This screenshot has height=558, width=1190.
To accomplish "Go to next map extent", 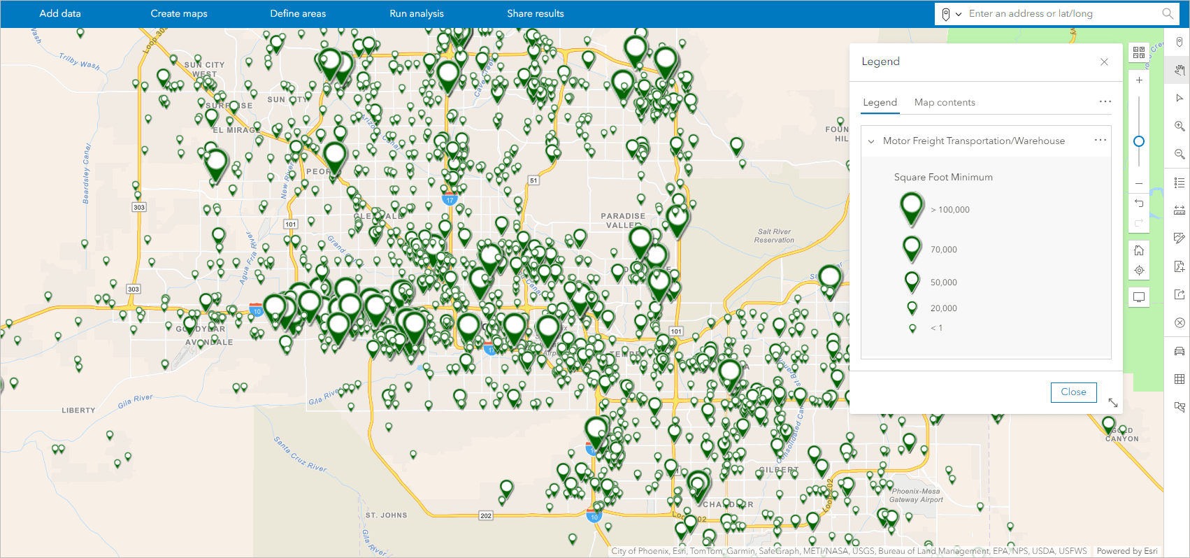I will click(x=1139, y=223).
